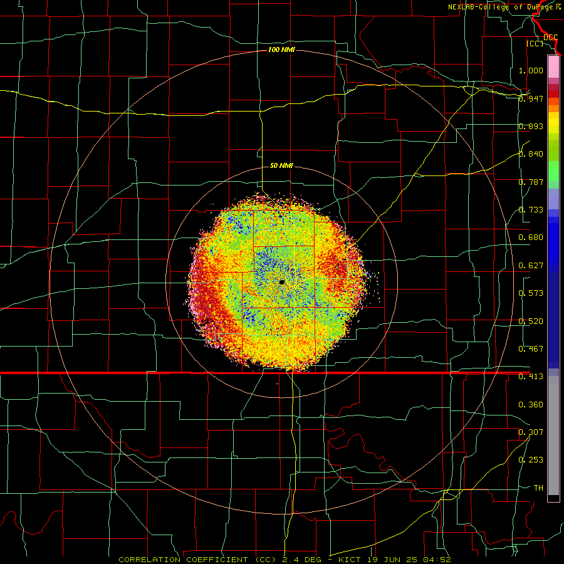Click the 0.680 scale value
The image size is (564, 564).
pos(531,238)
